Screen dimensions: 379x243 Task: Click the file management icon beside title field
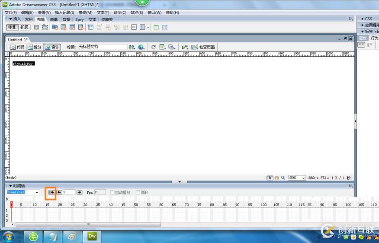tap(132, 47)
